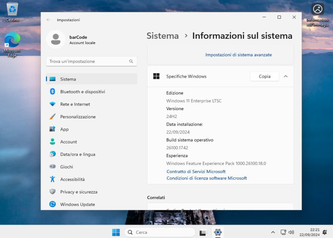Image resolution: width=333 pixels, height=238 pixels.
Task: Click the Sistema monitor icon in sidebar
Action: coord(53,79)
